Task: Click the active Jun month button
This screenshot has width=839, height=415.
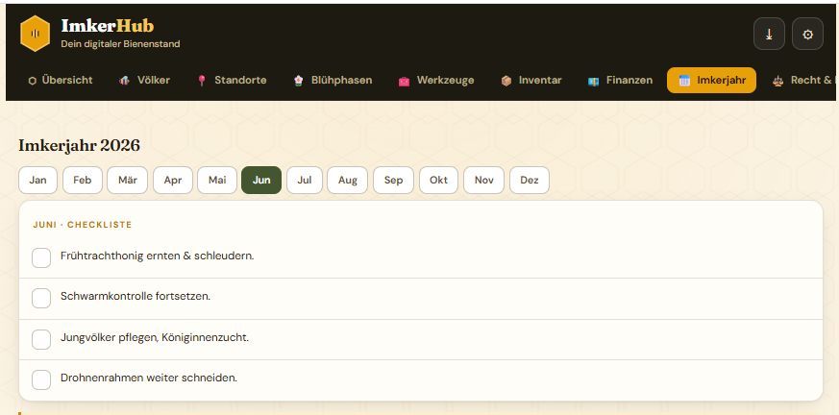Action: (261, 181)
